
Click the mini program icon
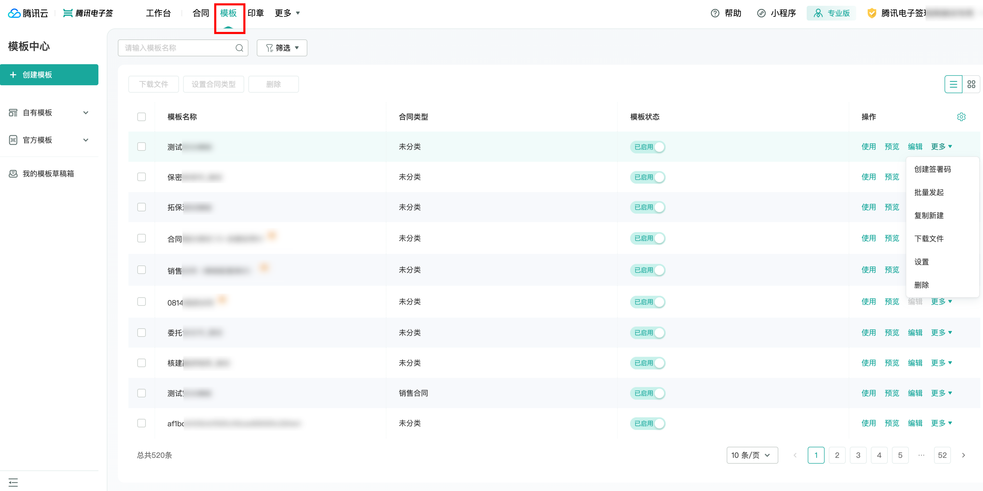(761, 13)
